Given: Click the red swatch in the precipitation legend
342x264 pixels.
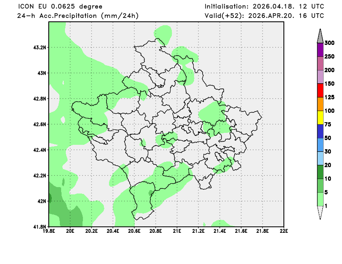Looking at the screenshot, I should click(320, 90).
